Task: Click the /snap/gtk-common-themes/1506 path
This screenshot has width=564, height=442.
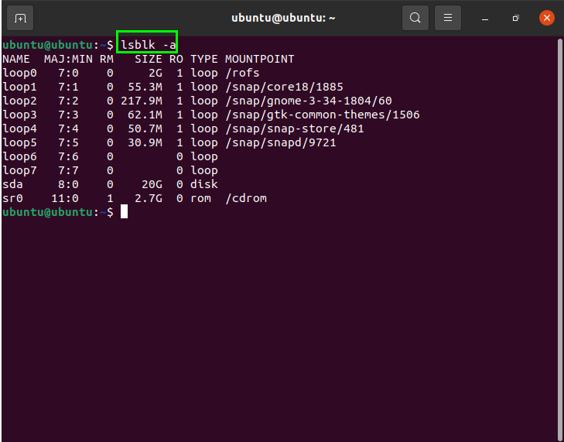Action: (322, 115)
